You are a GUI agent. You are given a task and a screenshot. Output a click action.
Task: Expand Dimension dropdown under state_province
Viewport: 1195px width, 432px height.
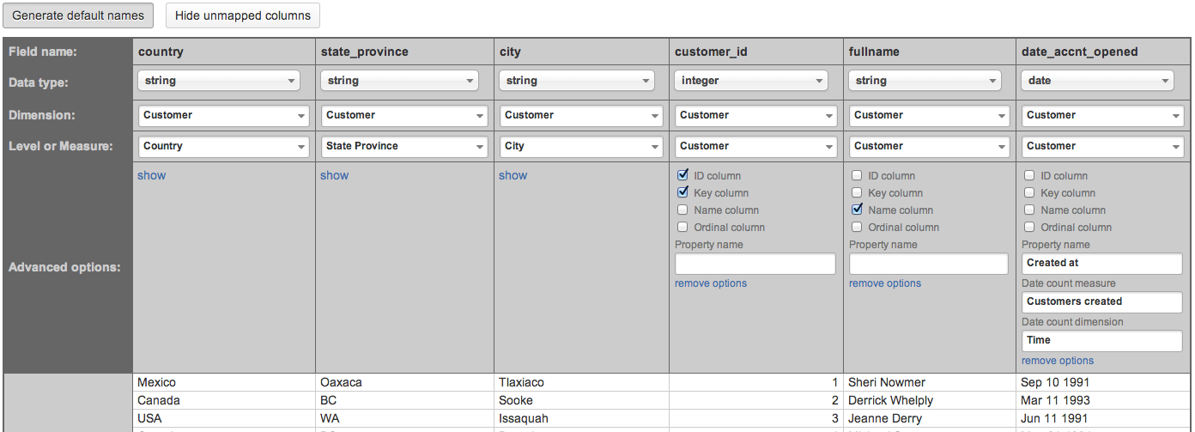(x=403, y=115)
